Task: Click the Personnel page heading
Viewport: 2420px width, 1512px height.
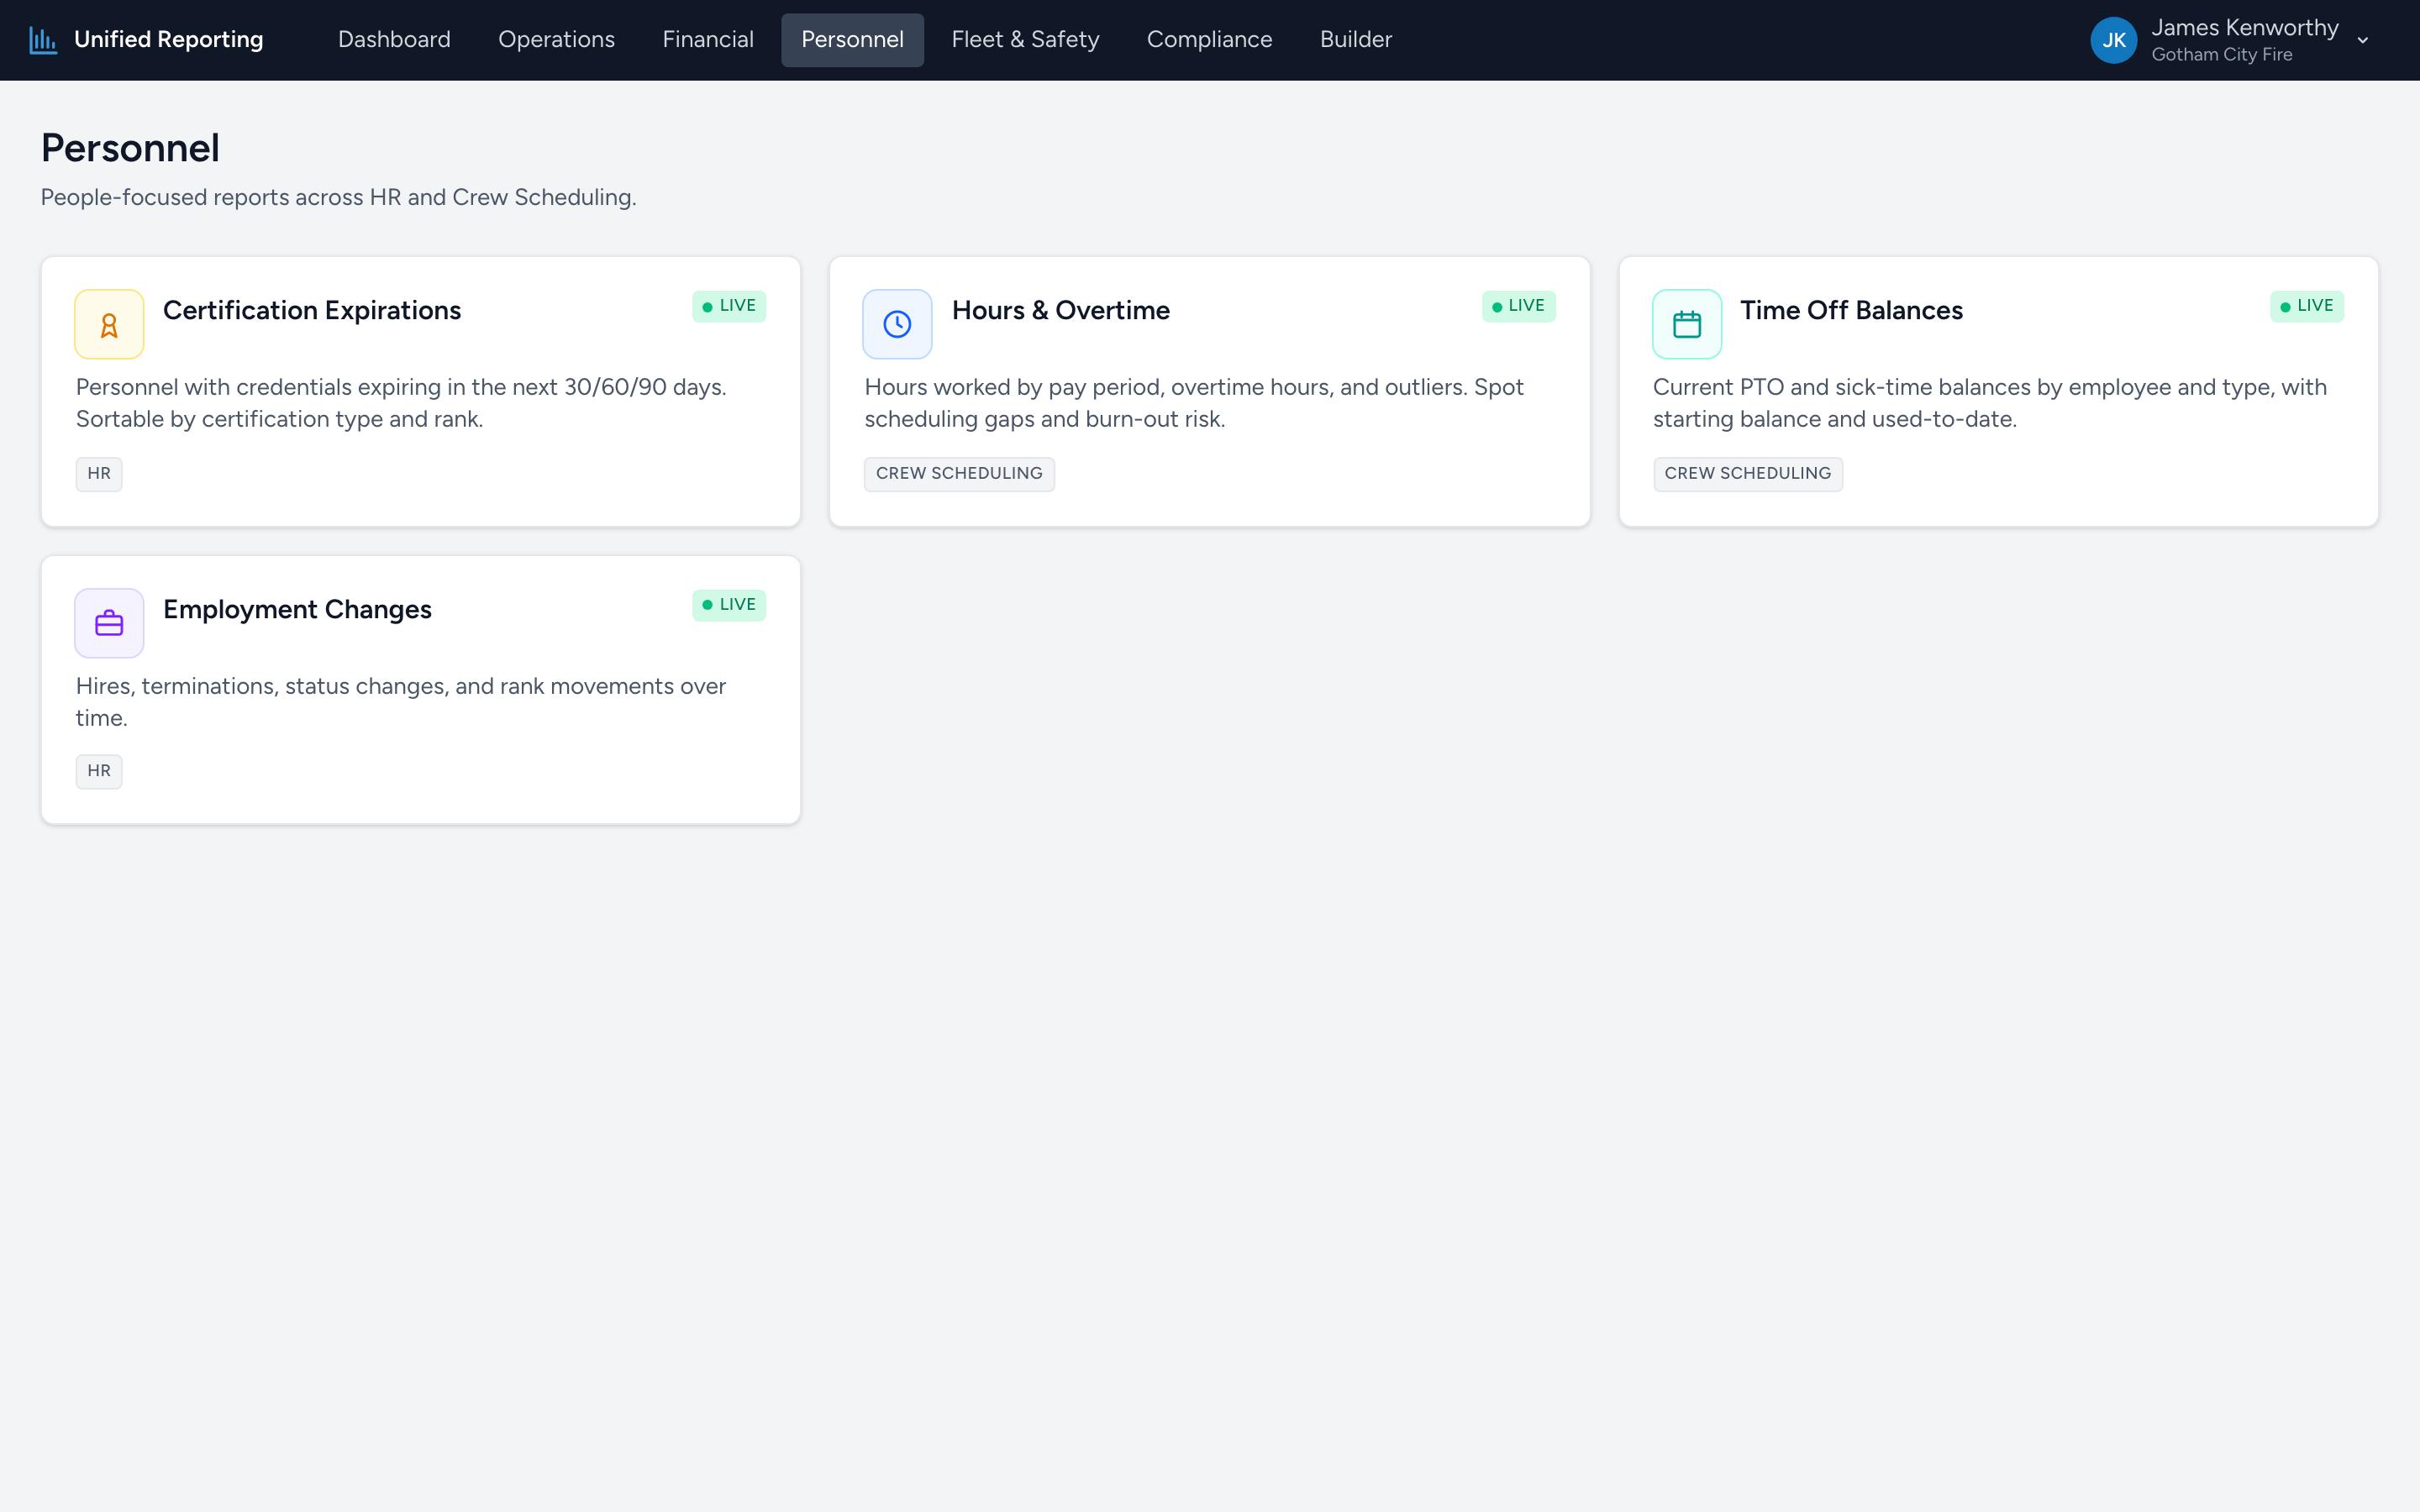Action: click(x=130, y=148)
